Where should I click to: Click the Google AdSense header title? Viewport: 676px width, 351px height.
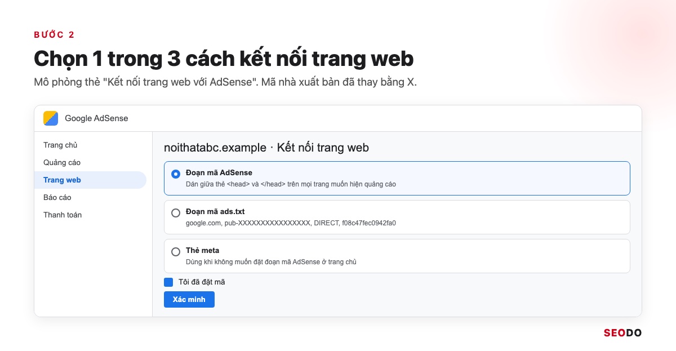tap(96, 118)
